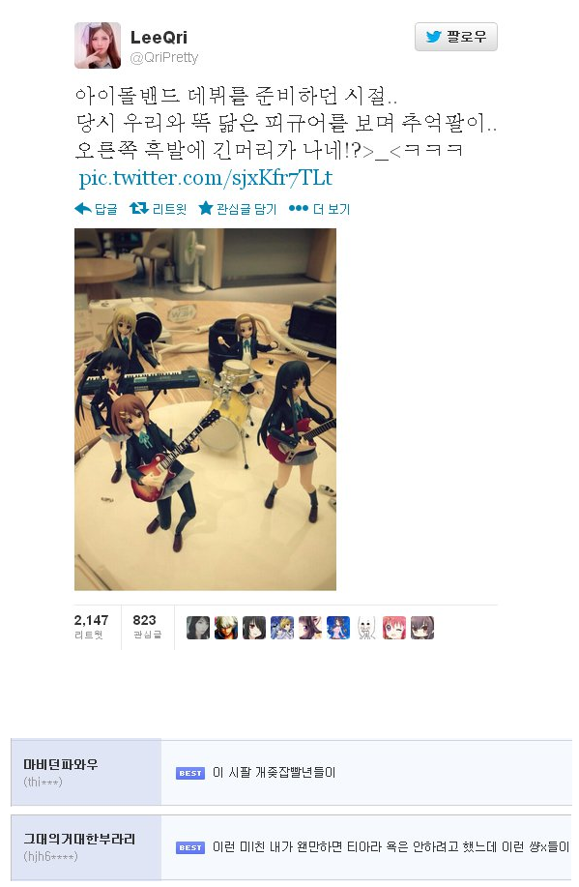The width and height of the screenshot is (579, 887).
Task: Click the last retweeter avatar in row
Action: (422, 628)
